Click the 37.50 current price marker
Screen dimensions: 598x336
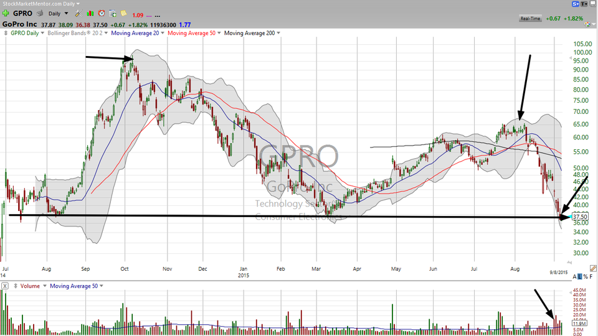click(x=580, y=217)
